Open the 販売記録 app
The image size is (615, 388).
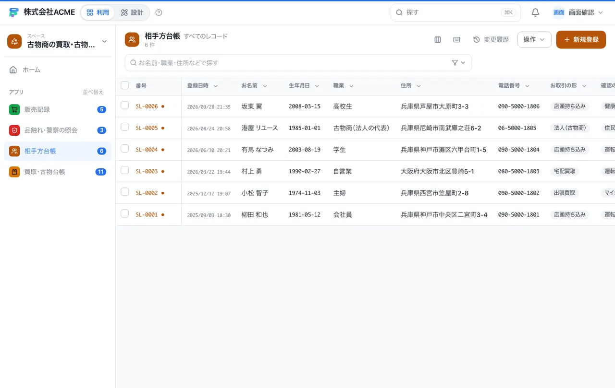(58, 109)
